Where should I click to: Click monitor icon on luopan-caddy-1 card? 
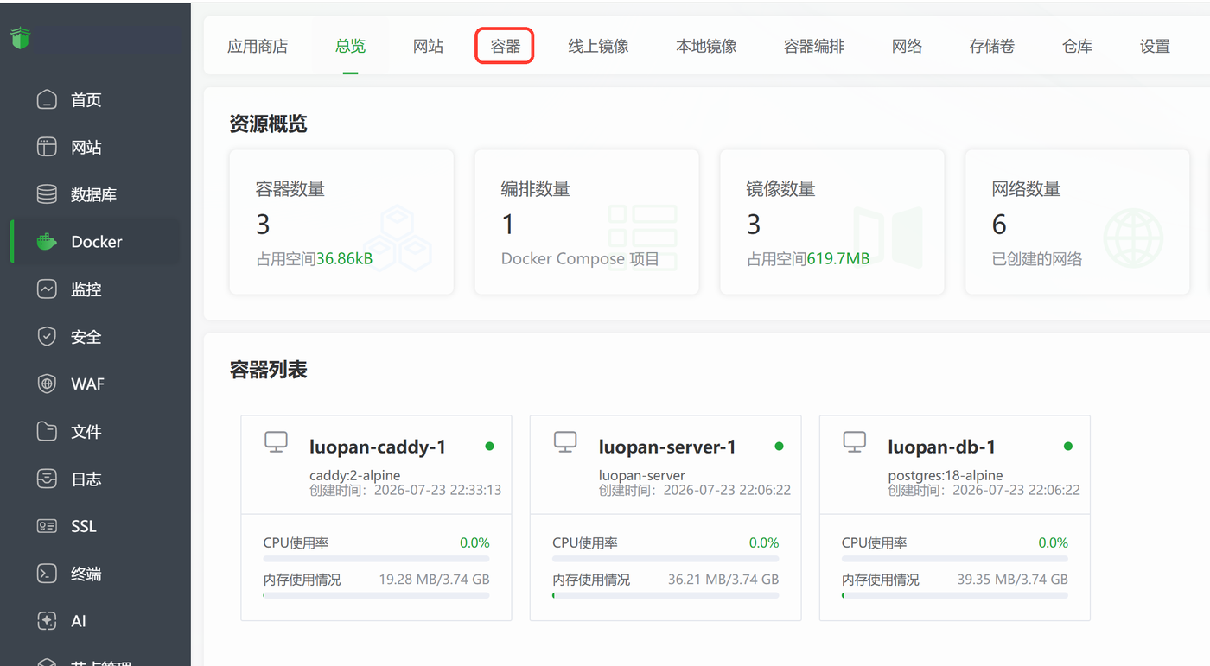pyautogui.click(x=276, y=442)
